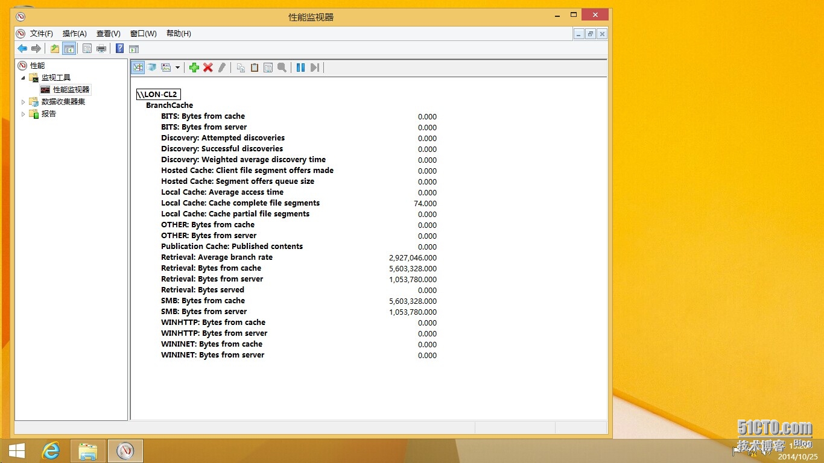The height and width of the screenshot is (463, 824).
Task: Select 性能监视器 in the tree
Action: [x=71, y=89]
